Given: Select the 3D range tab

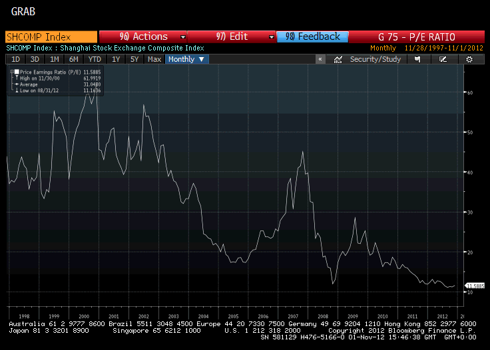Looking at the screenshot, I should (x=35, y=59).
